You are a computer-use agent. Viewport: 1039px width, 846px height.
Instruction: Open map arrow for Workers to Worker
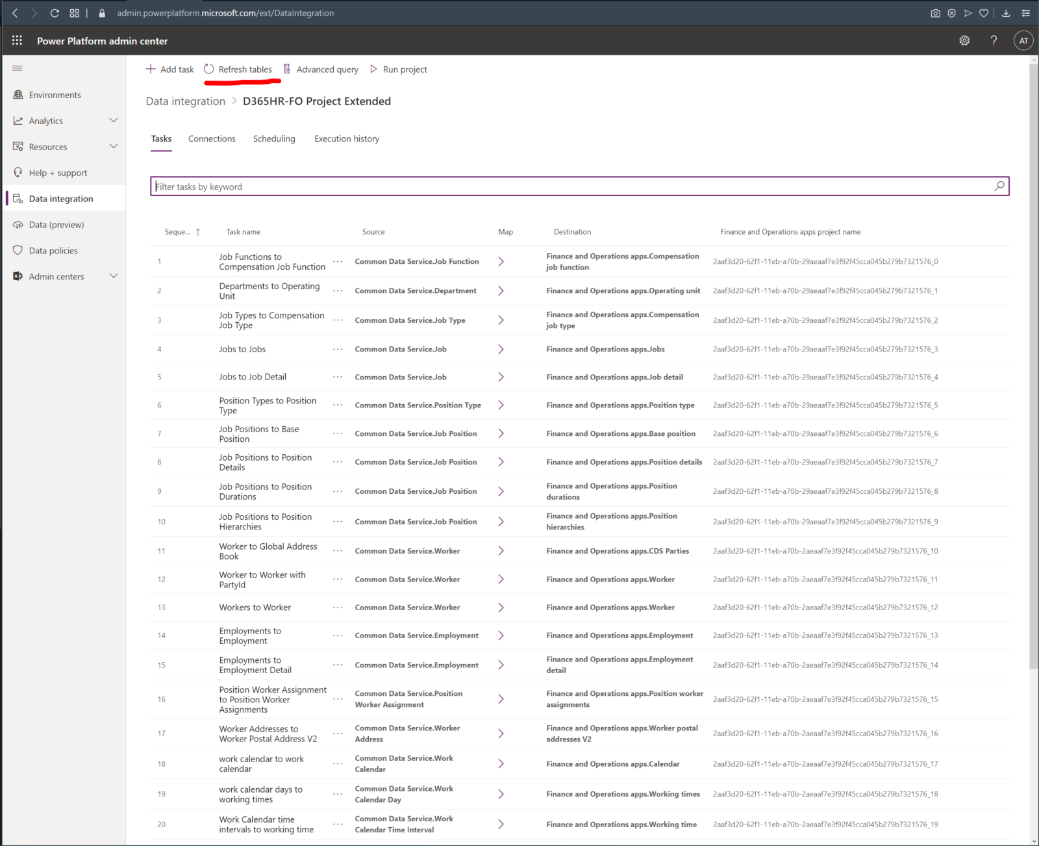click(501, 608)
